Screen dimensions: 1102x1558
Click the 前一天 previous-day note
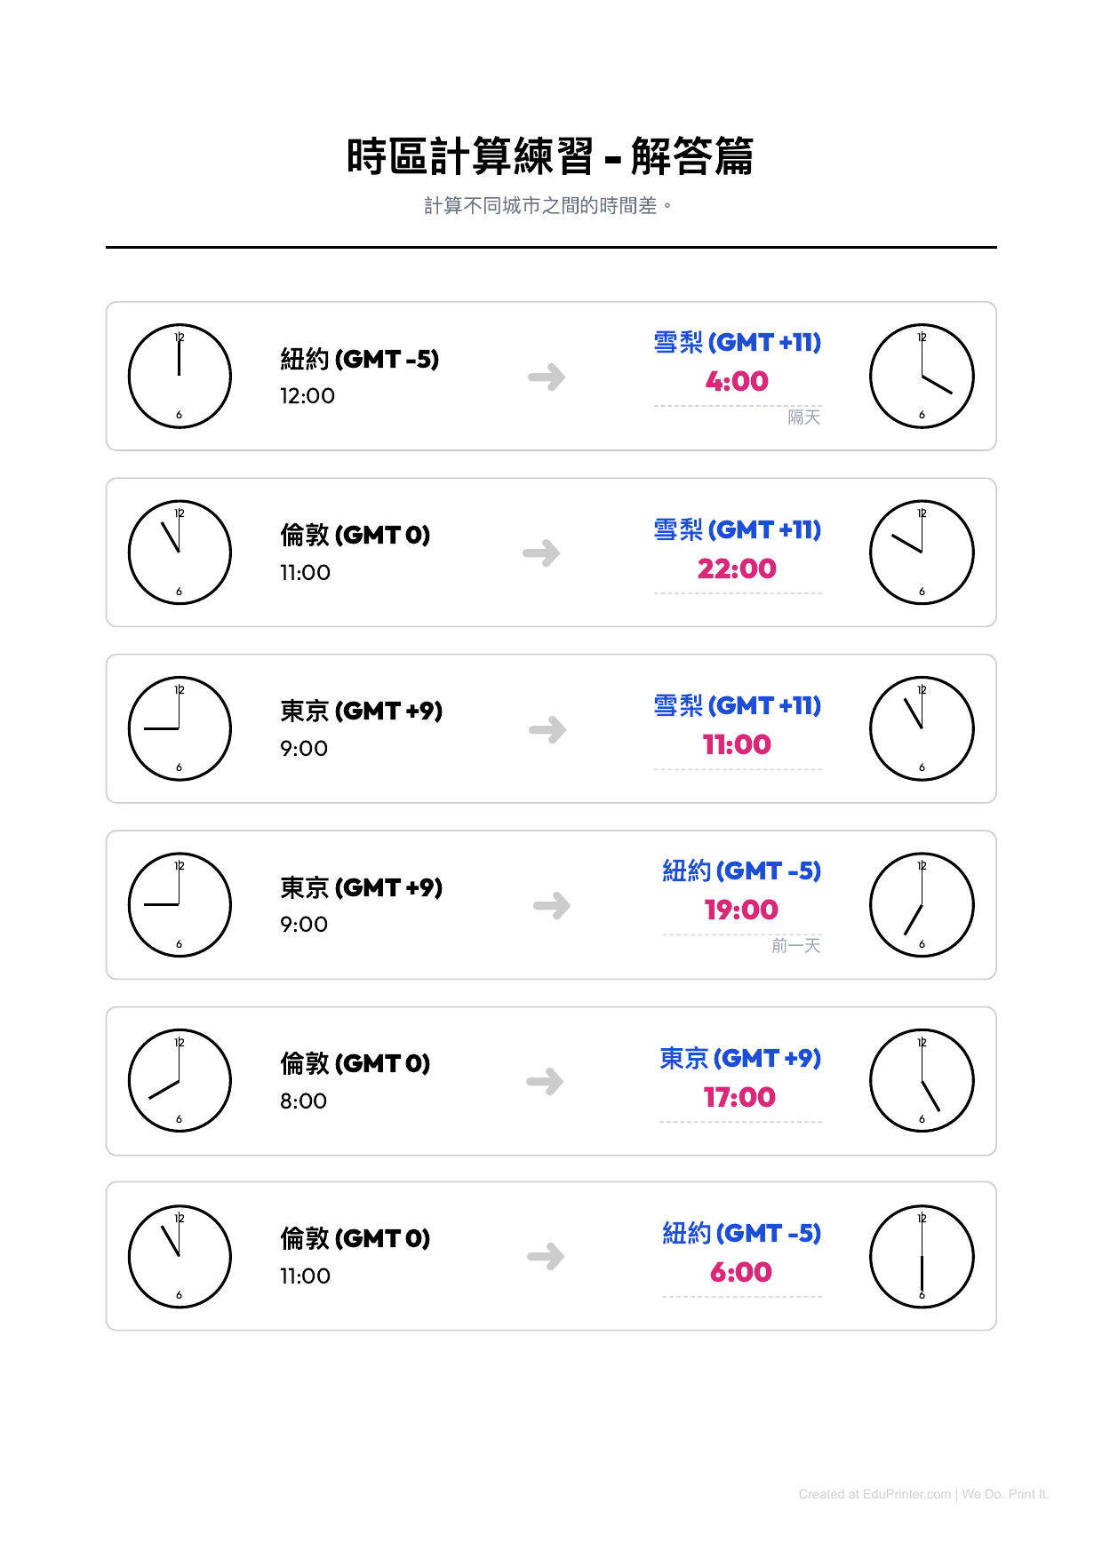coord(795,945)
